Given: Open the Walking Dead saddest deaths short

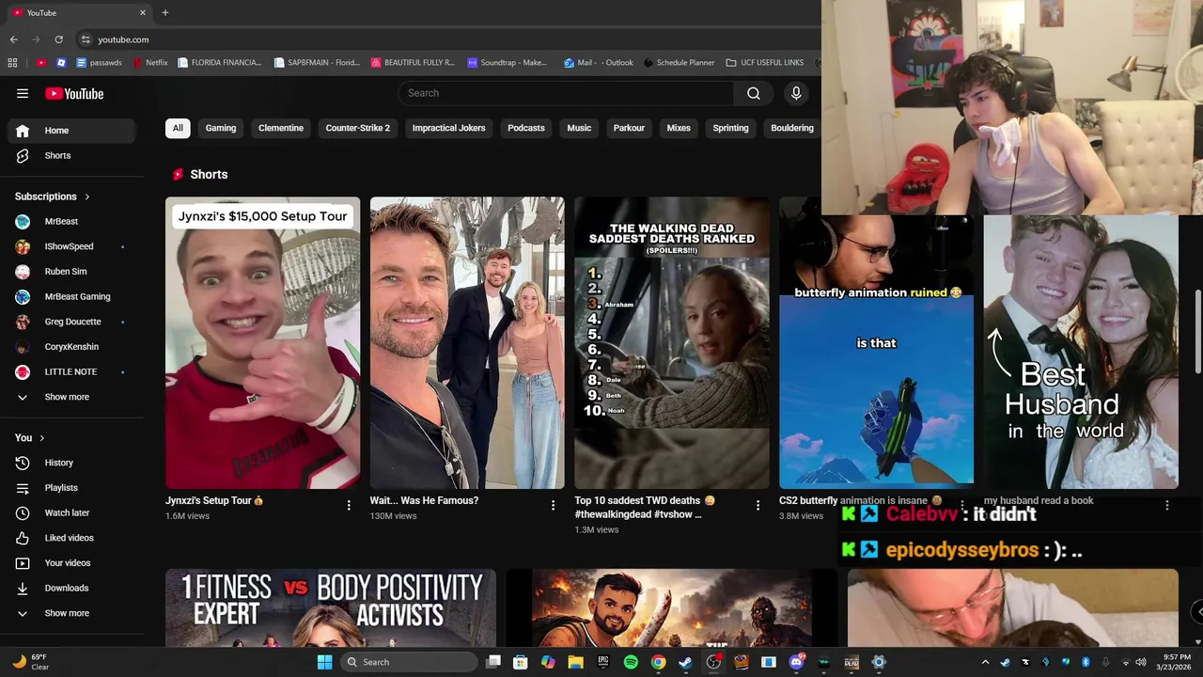Looking at the screenshot, I should 672,342.
